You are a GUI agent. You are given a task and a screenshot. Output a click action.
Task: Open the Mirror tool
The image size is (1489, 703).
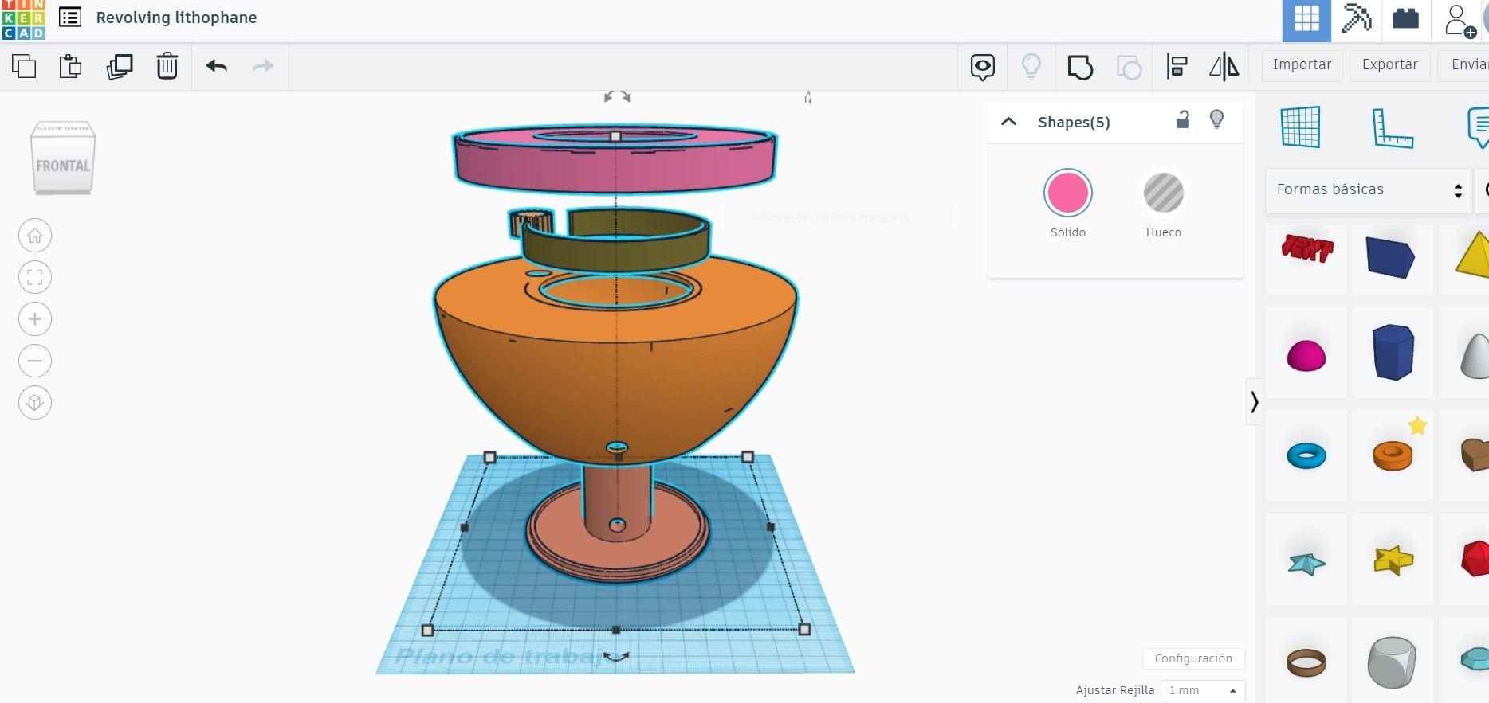pos(1224,67)
